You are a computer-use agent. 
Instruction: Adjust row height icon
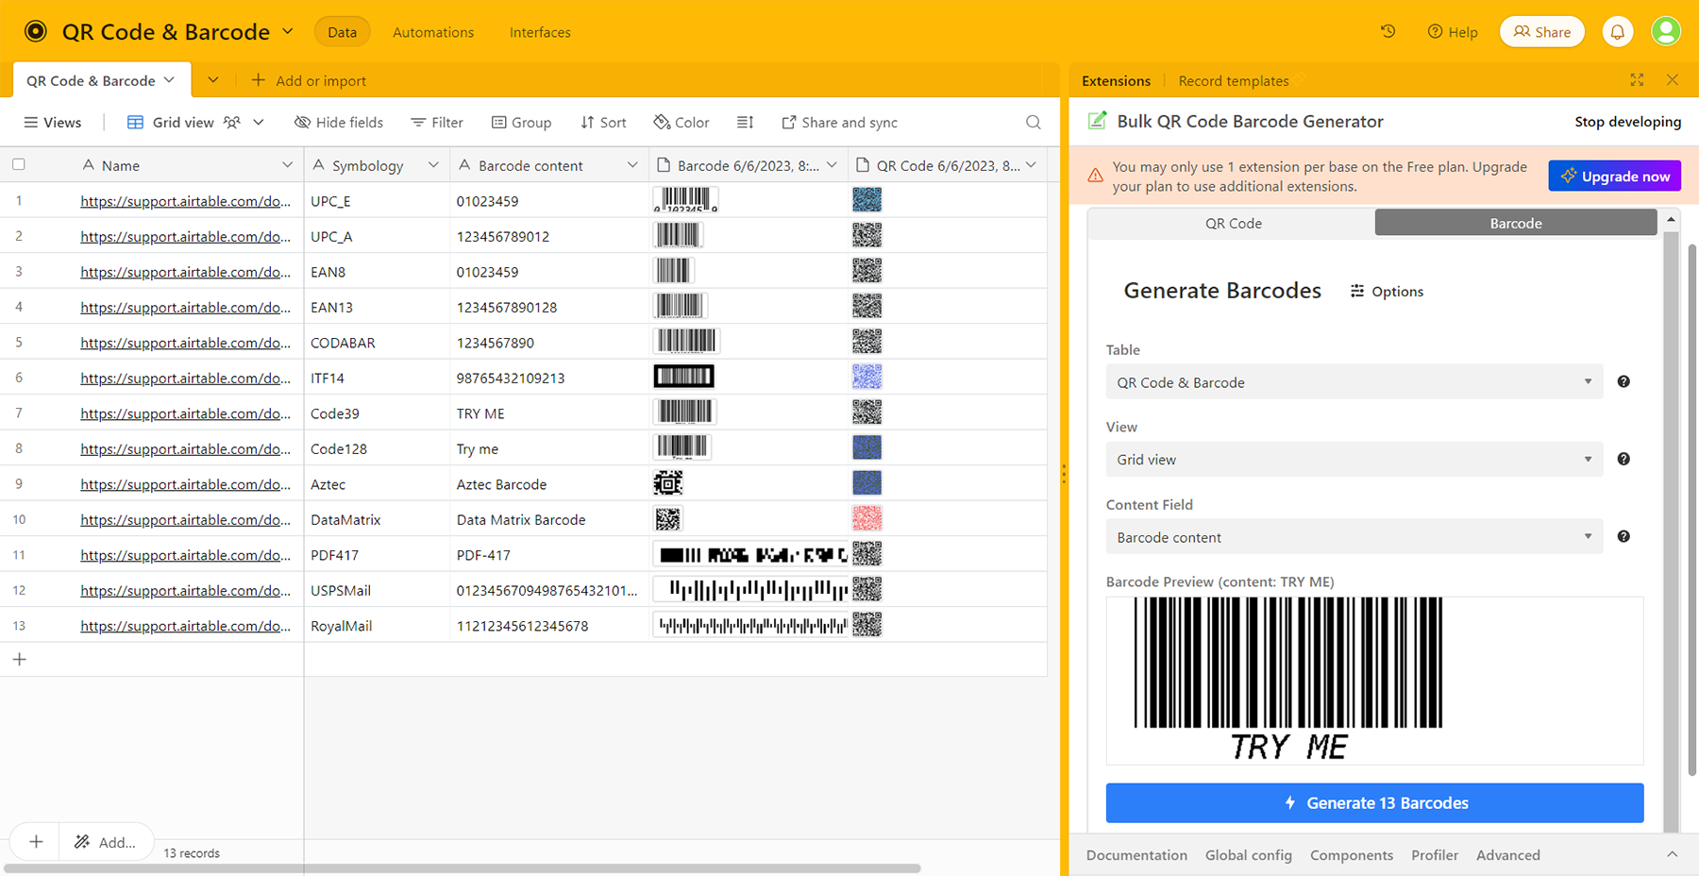coord(745,123)
